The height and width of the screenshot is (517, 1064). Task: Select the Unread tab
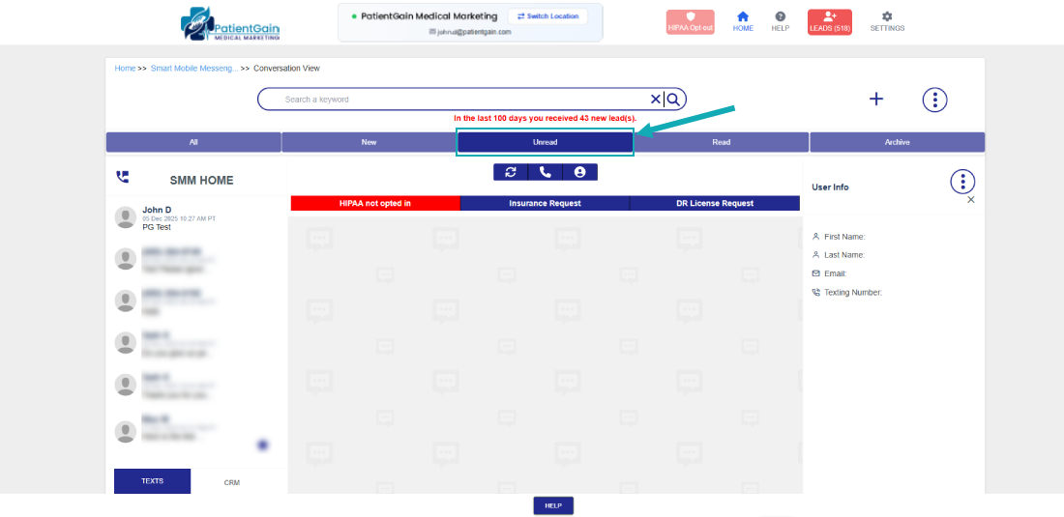pyautogui.click(x=545, y=142)
